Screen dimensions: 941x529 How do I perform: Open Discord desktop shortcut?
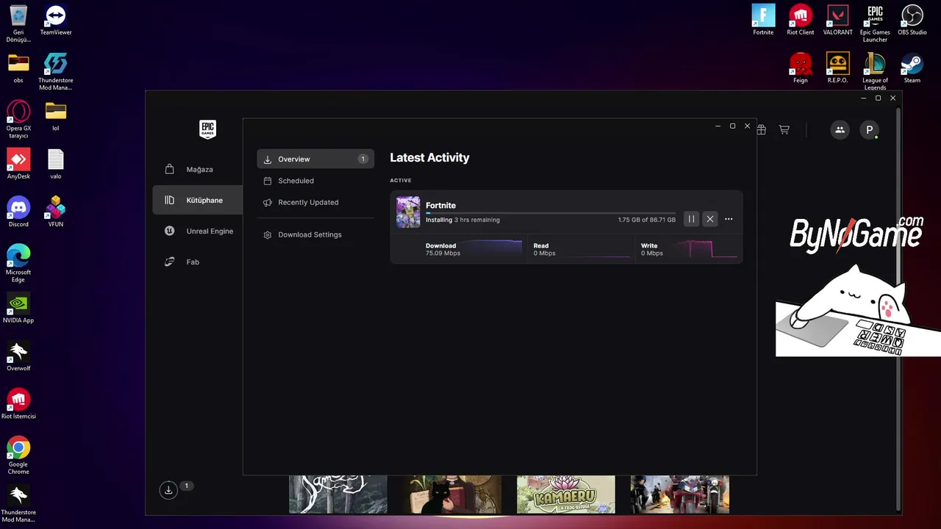pos(18,212)
